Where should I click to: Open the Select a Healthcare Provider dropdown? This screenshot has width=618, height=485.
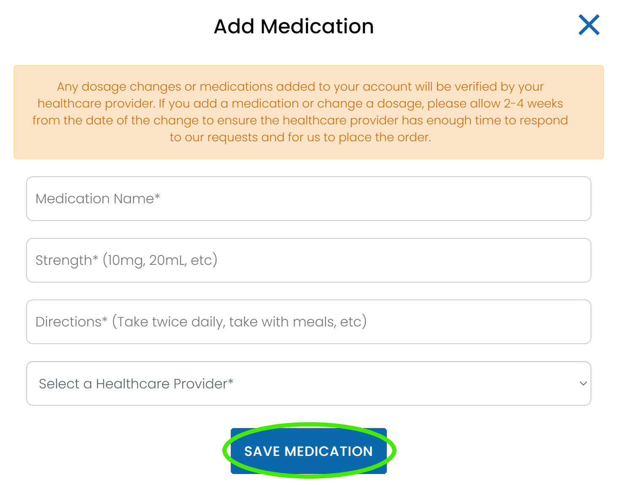(x=308, y=383)
